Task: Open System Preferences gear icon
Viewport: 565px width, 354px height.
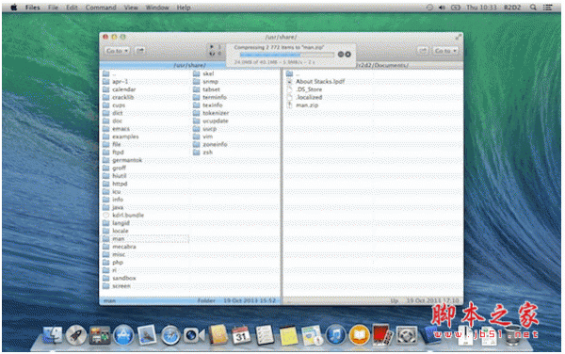Action: pyautogui.click(x=407, y=335)
